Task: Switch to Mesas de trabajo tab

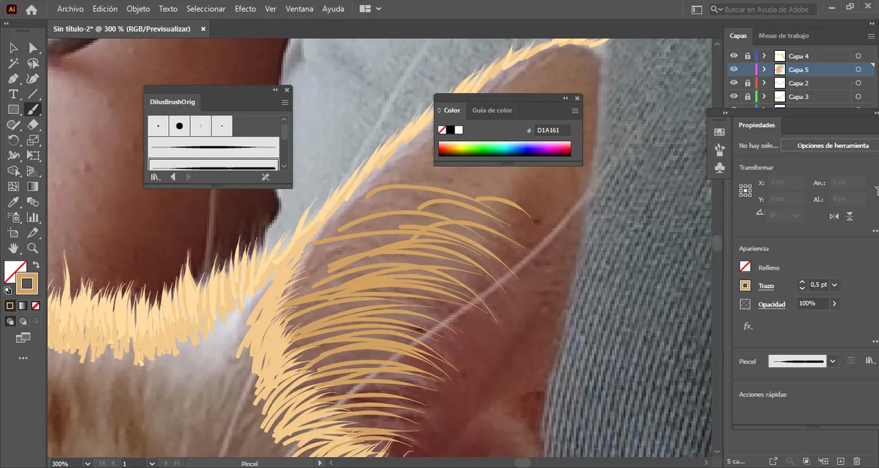Action: point(784,36)
